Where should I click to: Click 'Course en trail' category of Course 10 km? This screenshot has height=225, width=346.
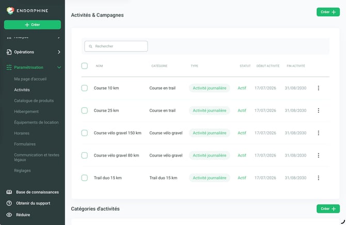(x=162, y=88)
